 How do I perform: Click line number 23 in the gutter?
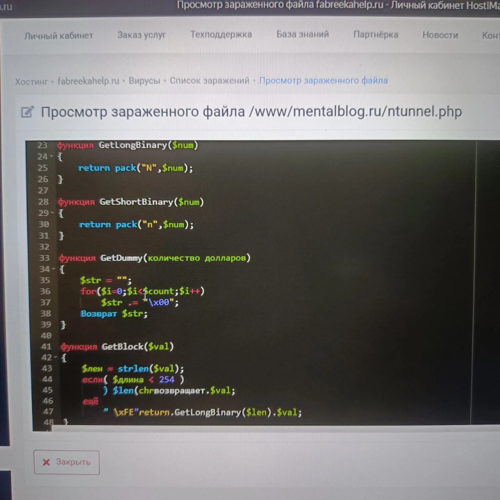[x=42, y=145]
